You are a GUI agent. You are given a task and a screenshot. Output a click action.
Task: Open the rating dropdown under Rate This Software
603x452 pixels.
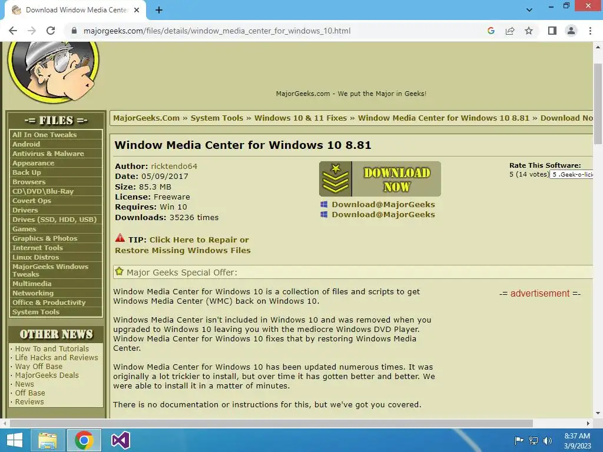571,174
